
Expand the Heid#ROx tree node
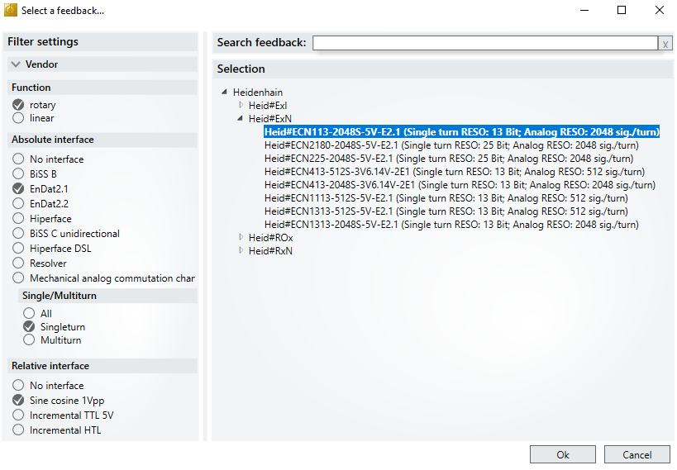pyautogui.click(x=241, y=237)
